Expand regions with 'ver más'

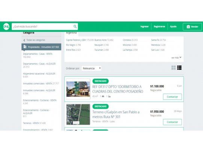pyautogui.click(x=176, y=58)
